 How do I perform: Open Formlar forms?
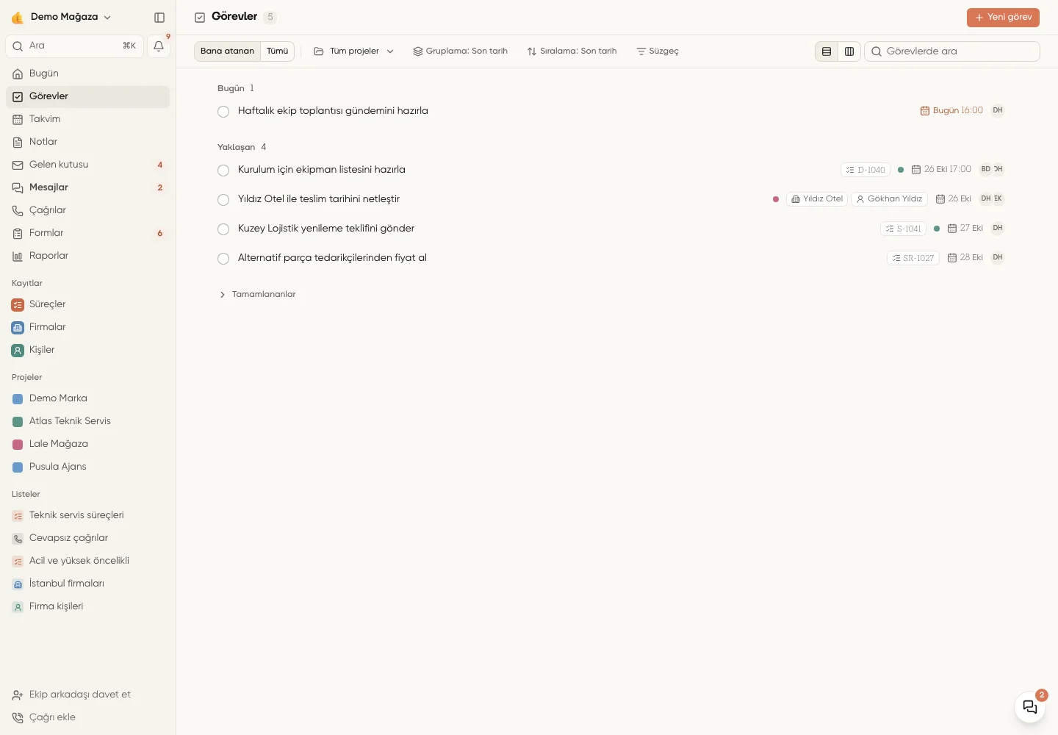pos(87,233)
